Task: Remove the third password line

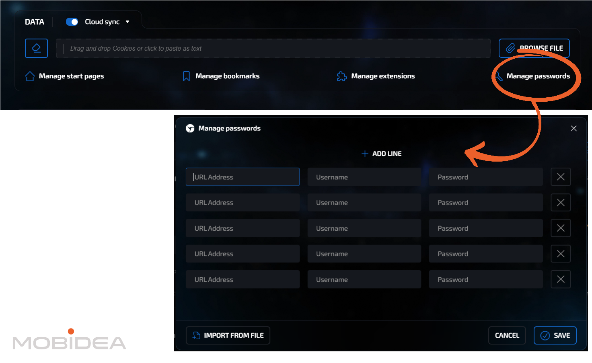Action: 561,228
